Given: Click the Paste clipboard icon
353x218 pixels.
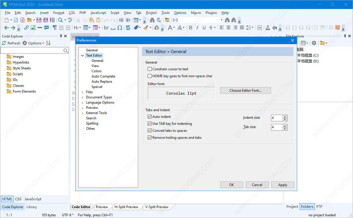Looking at the screenshot, I should [92, 20].
